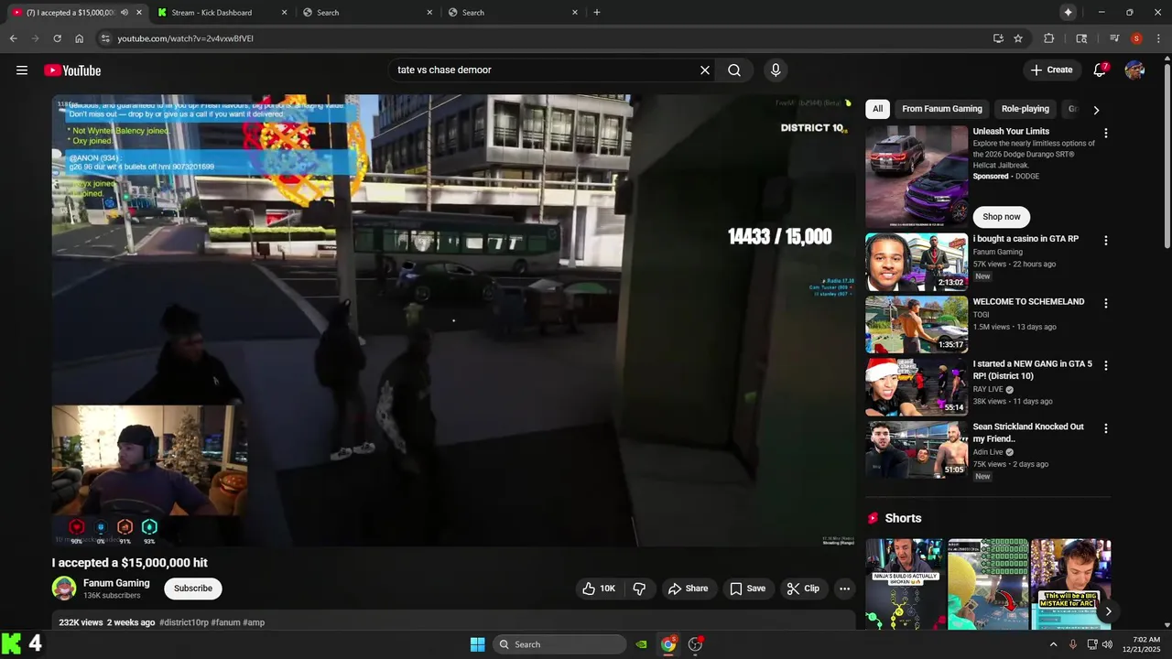Open the Sean Strickland video thumbnail

click(x=917, y=449)
